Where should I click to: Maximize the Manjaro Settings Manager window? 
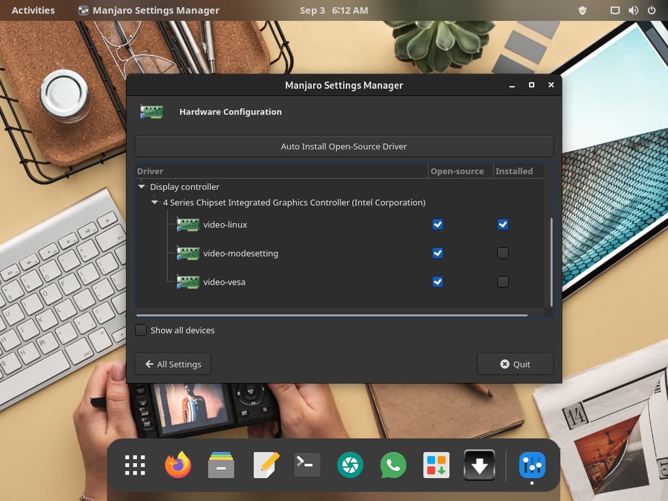pos(531,85)
